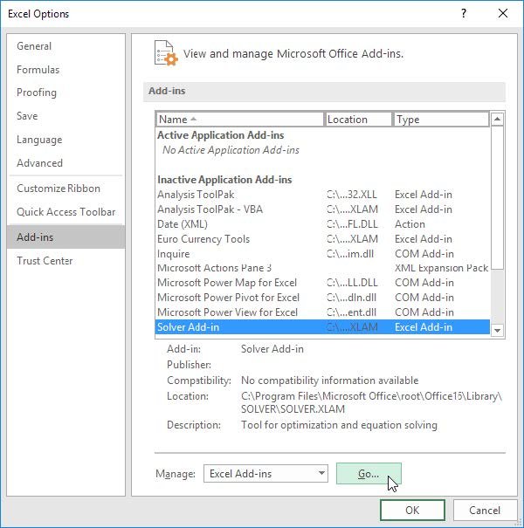Image resolution: width=524 pixels, height=528 pixels.
Task: Open the Trust Center category
Action: (65, 261)
